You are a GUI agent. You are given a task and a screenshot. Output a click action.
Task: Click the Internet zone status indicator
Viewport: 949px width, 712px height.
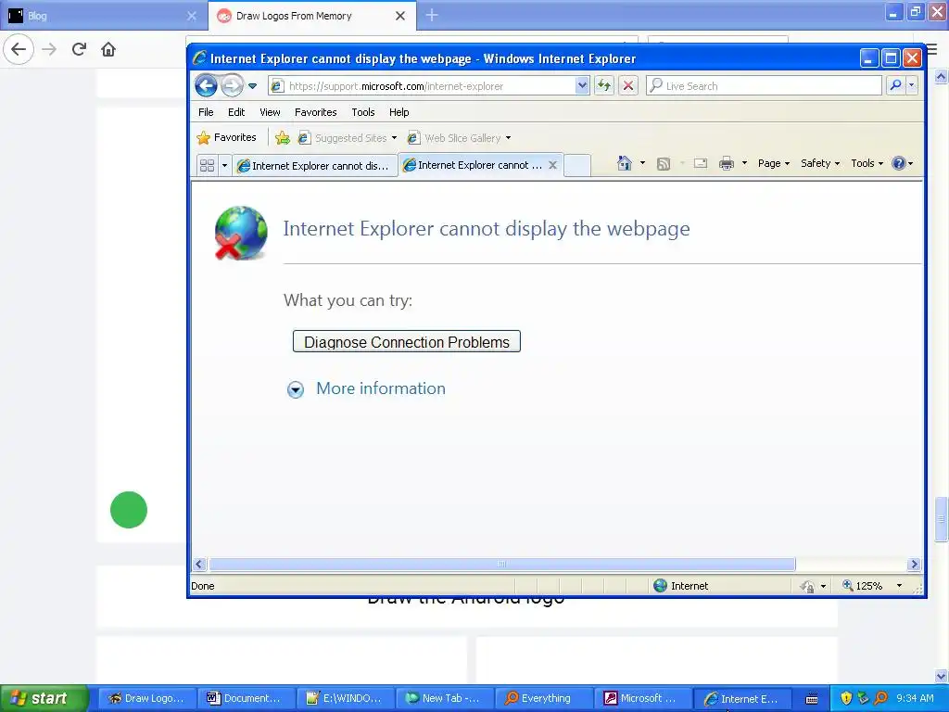[681, 586]
